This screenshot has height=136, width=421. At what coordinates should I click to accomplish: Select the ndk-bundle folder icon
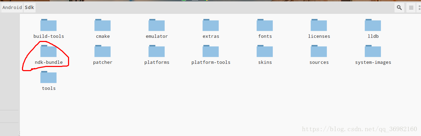pos(48,51)
